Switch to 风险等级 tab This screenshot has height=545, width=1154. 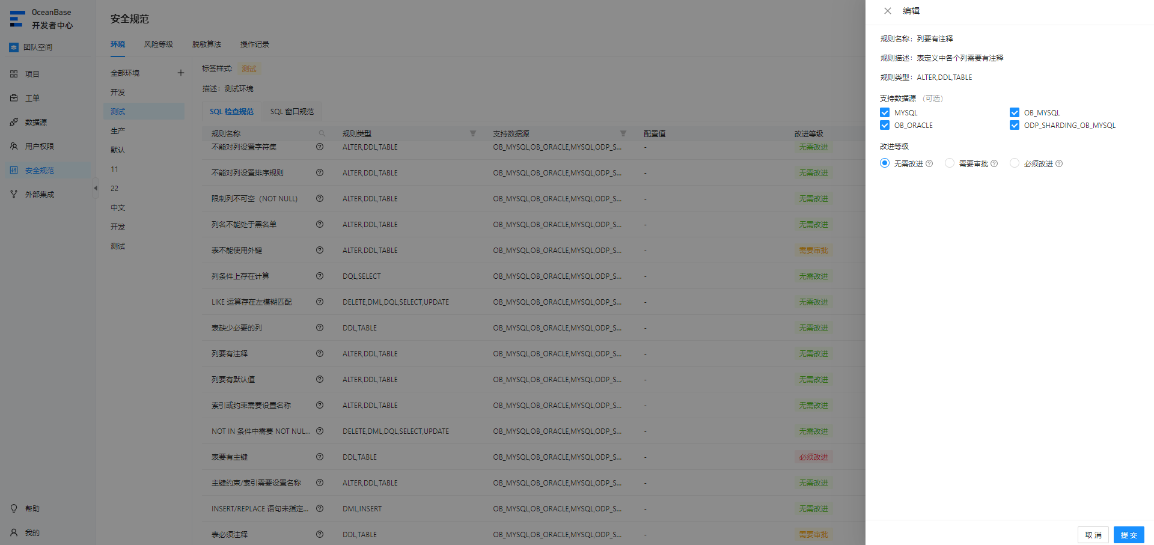click(159, 44)
